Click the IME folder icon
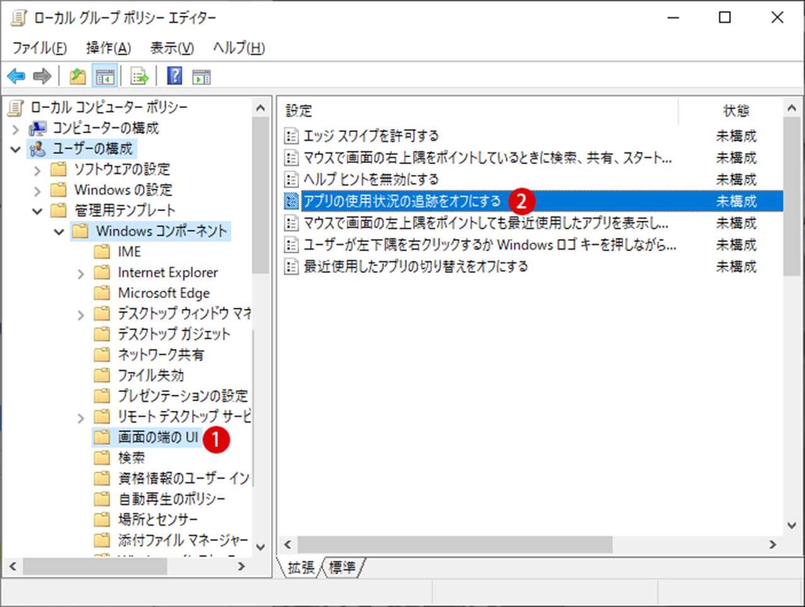The image size is (805, 607). (102, 252)
